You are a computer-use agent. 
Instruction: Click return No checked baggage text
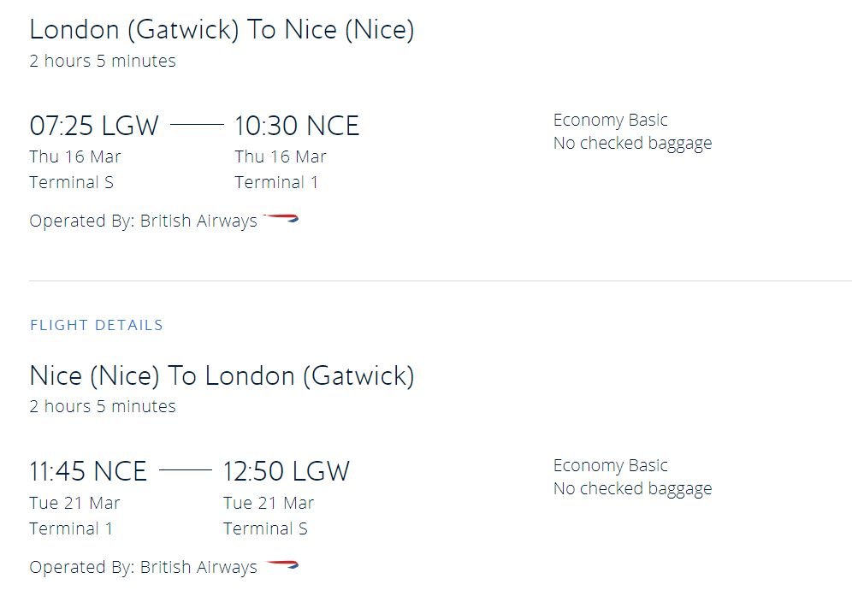[x=632, y=489]
